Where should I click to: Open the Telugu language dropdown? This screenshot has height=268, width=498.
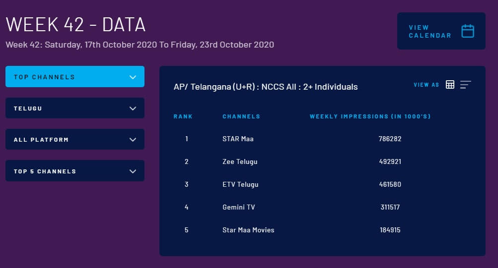click(75, 108)
